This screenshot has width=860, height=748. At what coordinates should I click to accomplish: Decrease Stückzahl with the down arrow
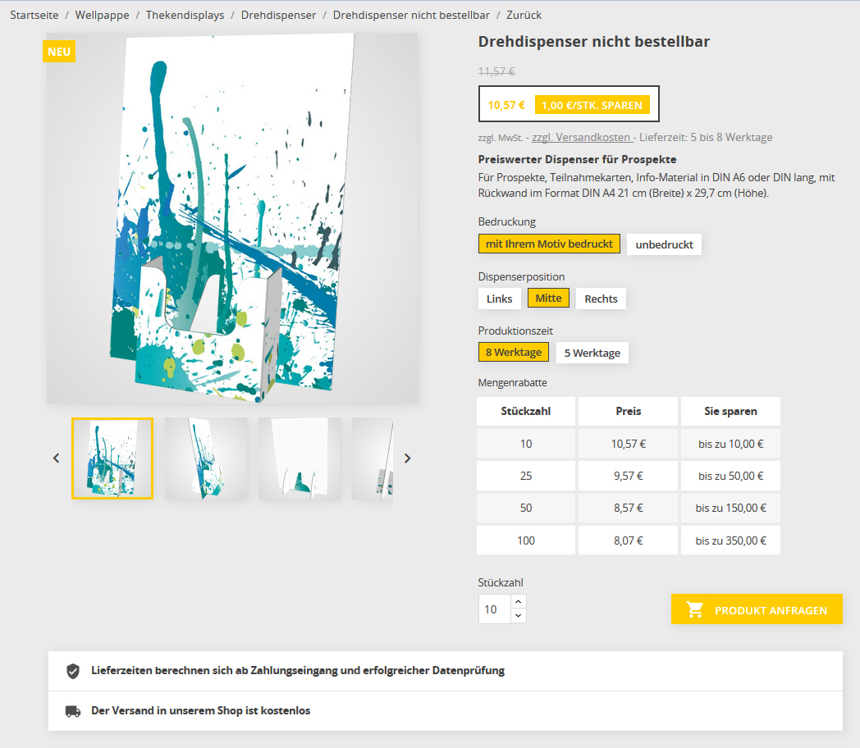(519, 616)
